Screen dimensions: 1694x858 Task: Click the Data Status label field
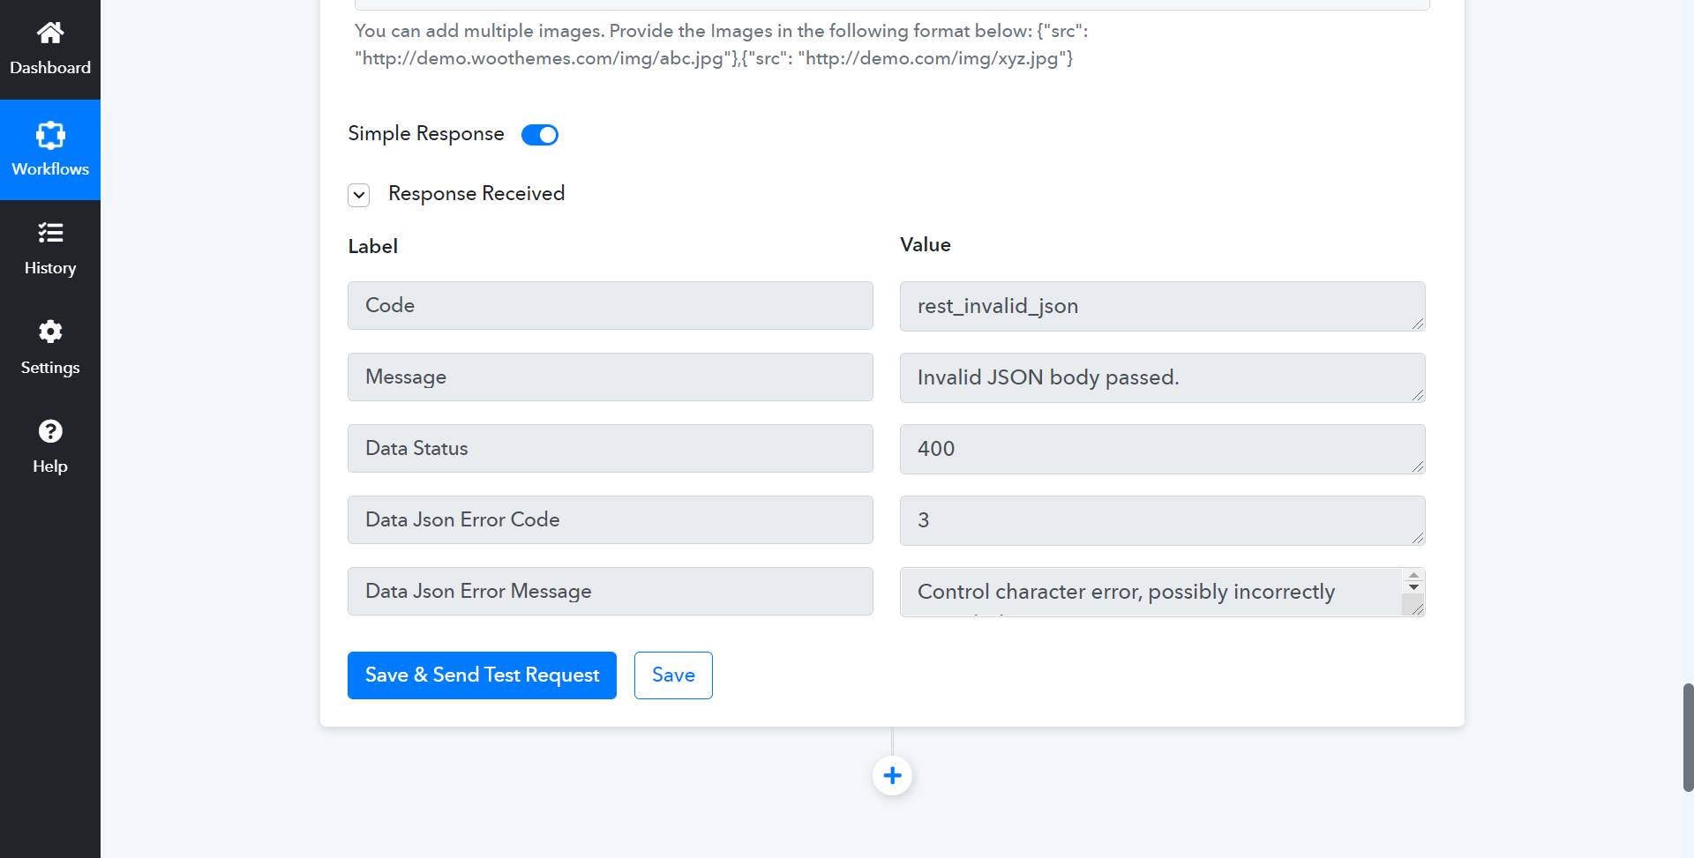point(611,448)
